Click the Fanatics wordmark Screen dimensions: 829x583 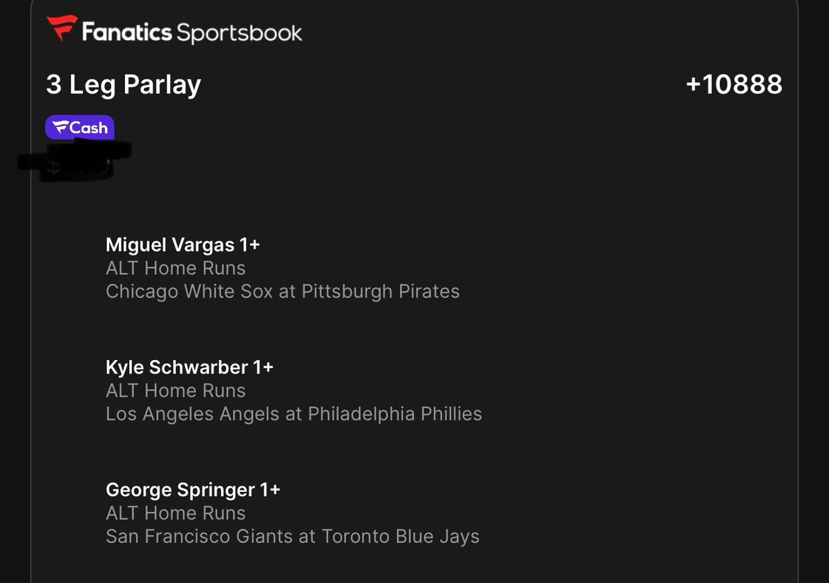126,32
